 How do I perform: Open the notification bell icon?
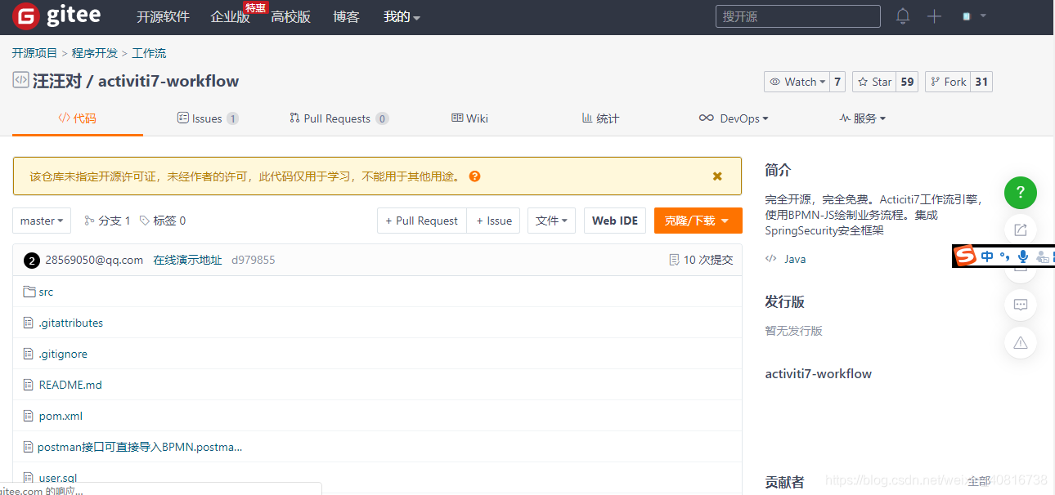click(903, 16)
